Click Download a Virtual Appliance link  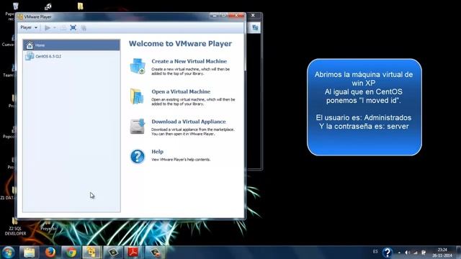pyautogui.click(x=189, y=122)
